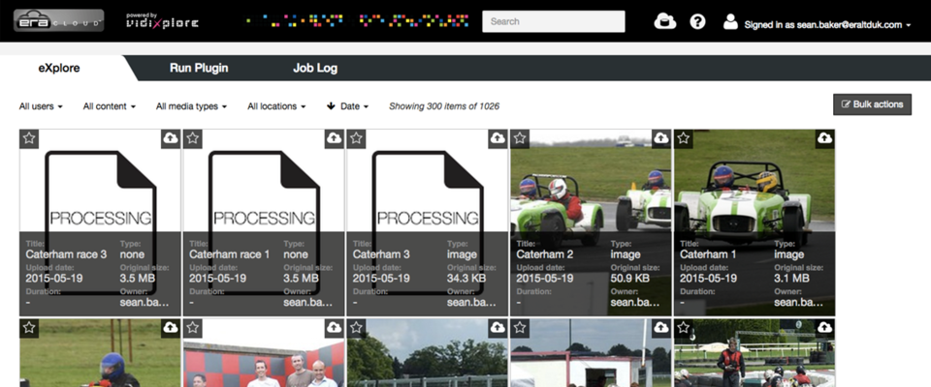Open the All locations dropdown
The image size is (931, 387).
pyautogui.click(x=276, y=106)
